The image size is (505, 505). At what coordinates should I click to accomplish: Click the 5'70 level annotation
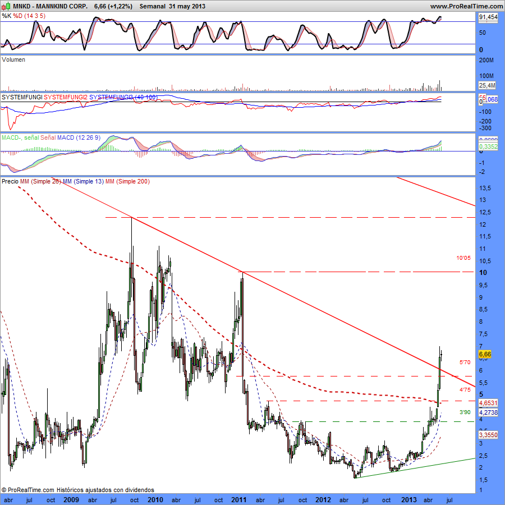point(465,362)
